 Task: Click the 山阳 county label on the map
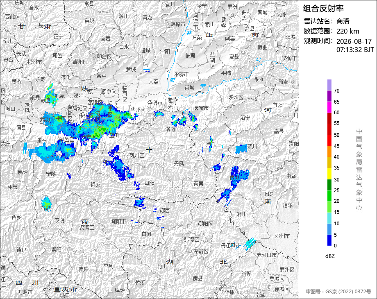[x=149, y=183]
